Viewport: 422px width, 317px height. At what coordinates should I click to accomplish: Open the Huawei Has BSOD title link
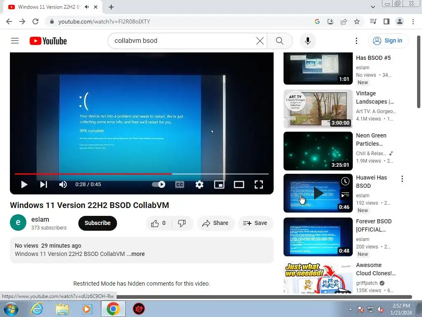[371, 182]
